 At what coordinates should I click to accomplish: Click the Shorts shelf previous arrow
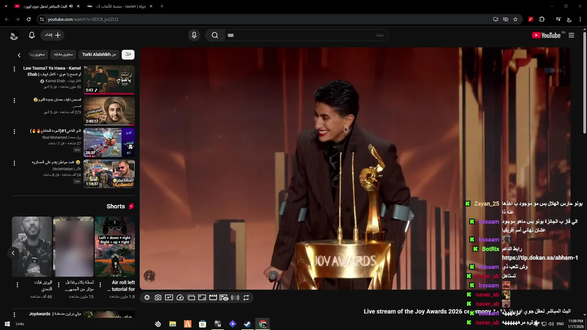13,253
